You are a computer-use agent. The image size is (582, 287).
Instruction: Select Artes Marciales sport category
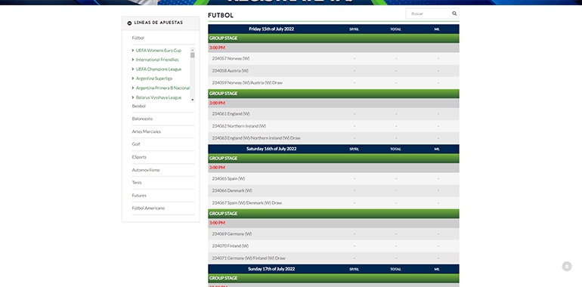point(146,131)
